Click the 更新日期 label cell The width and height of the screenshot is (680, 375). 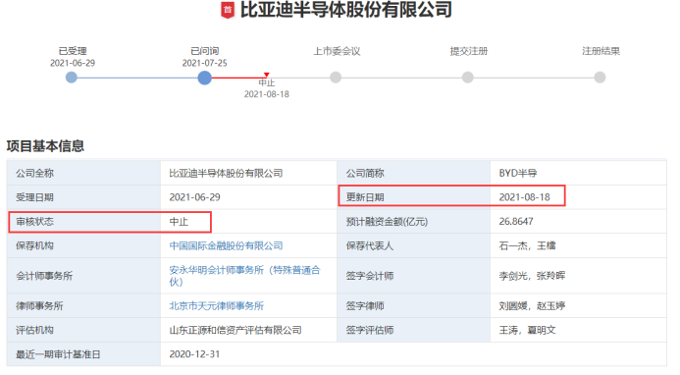[414, 197]
